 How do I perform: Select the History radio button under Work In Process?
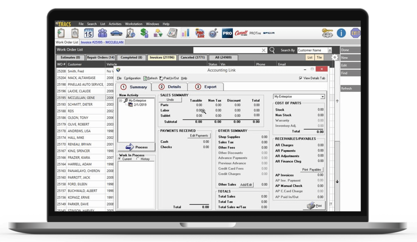click(x=139, y=158)
